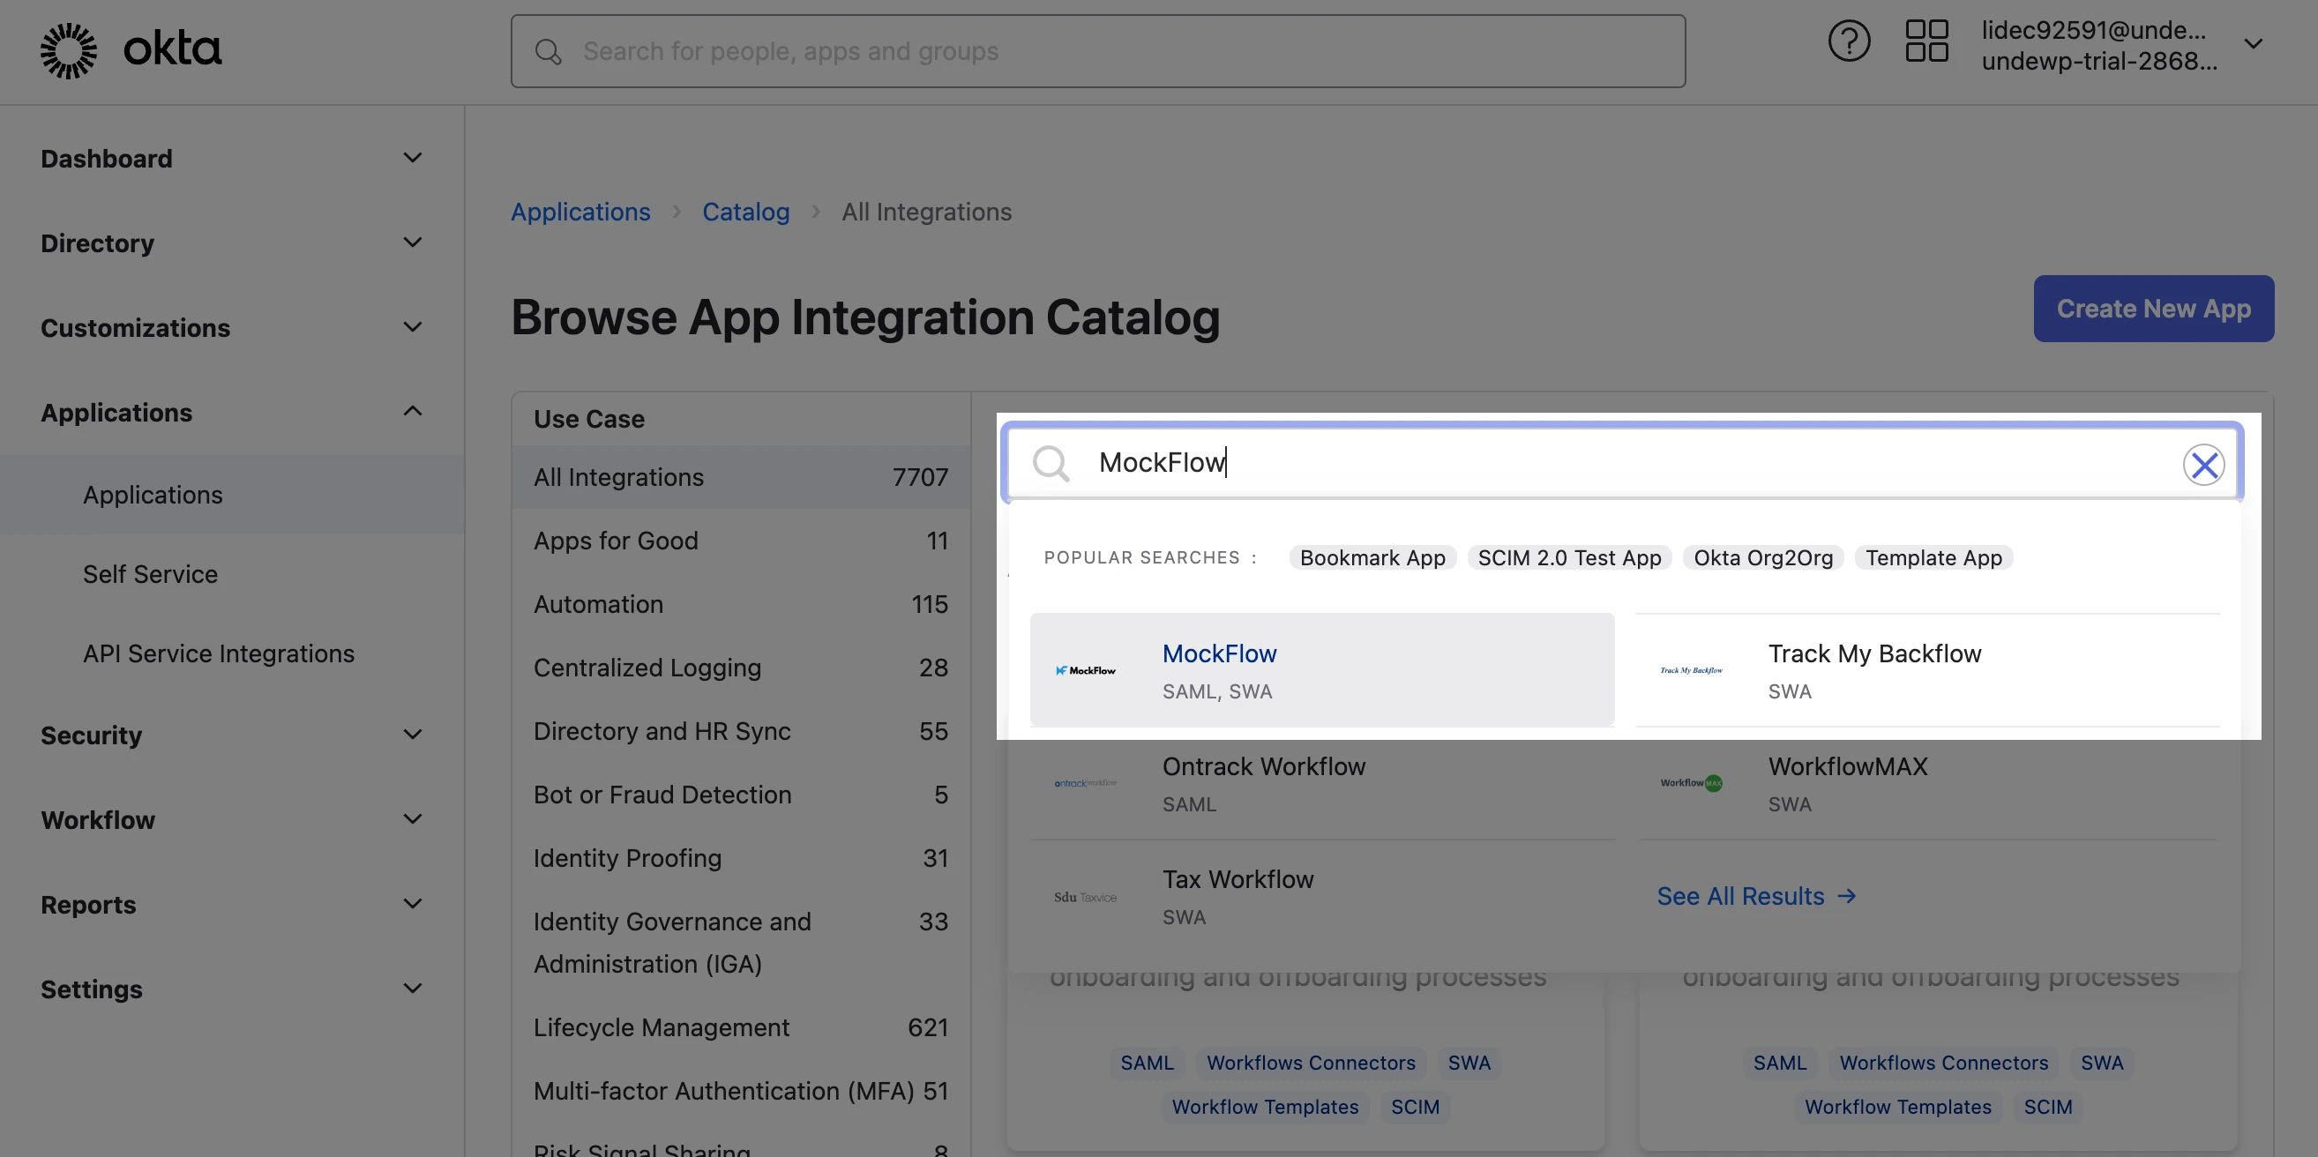Clear the MockFlow search text with X
Viewport: 2318px width, 1157px height.
point(2203,464)
